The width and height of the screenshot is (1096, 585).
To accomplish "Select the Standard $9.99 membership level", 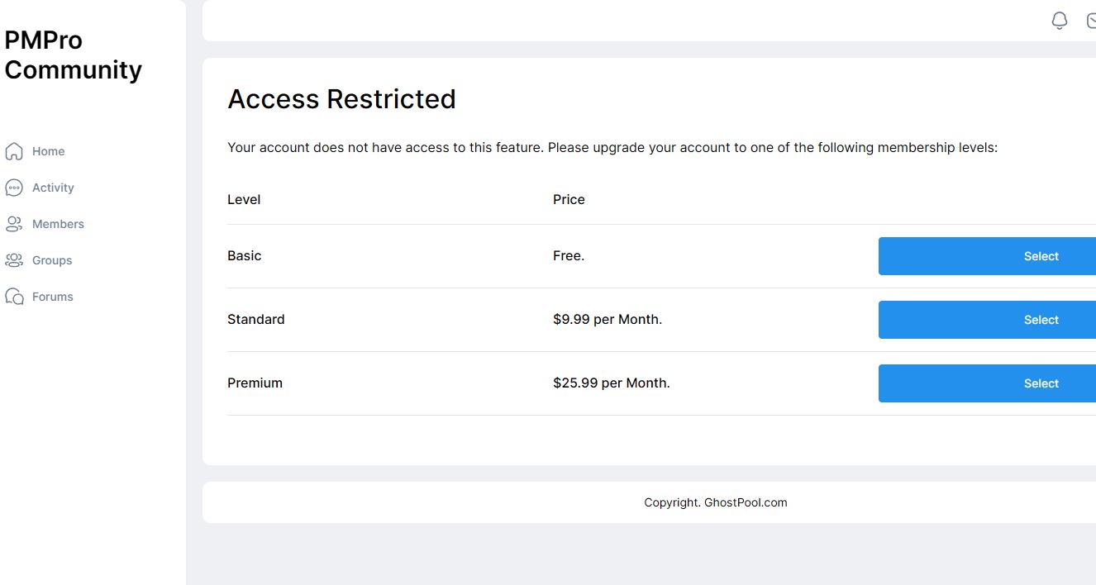I will (987, 320).
